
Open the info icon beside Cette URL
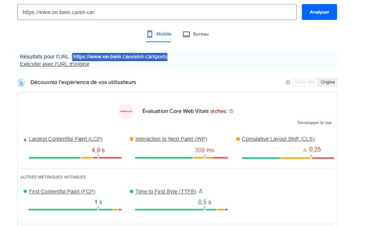(288, 82)
